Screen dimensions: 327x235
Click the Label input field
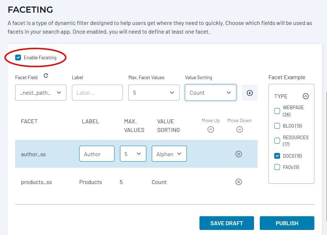click(x=97, y=93)
